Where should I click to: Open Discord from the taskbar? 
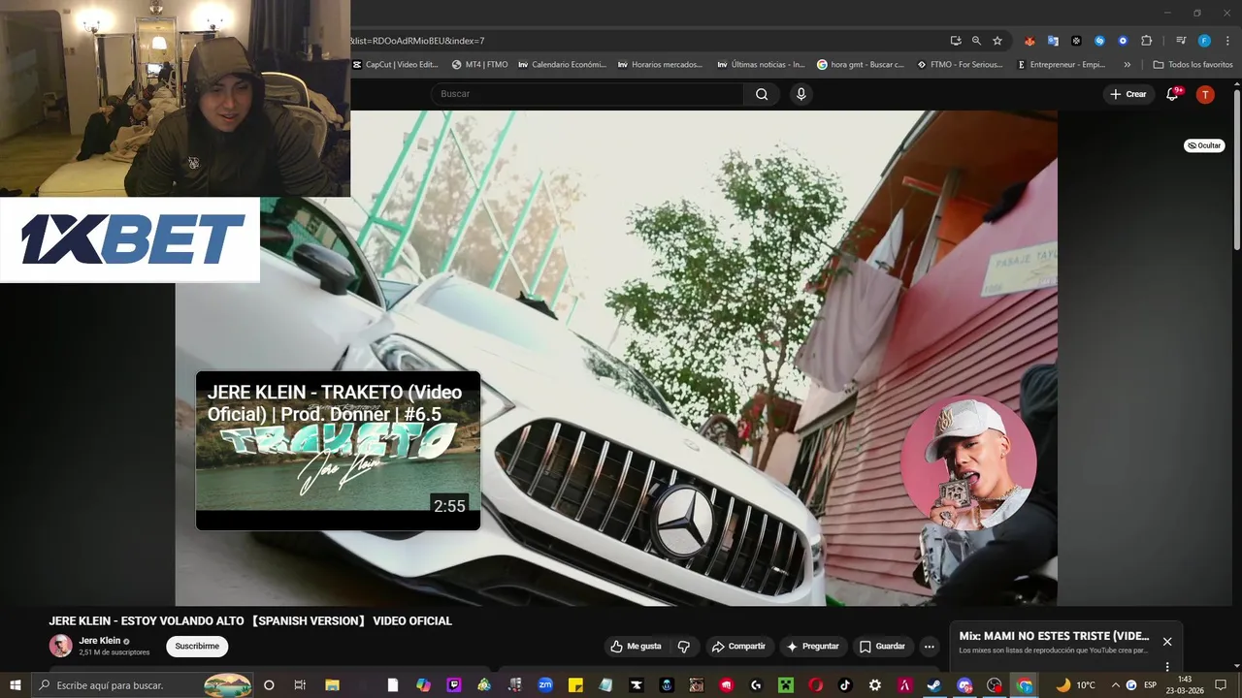pos(964,685)
